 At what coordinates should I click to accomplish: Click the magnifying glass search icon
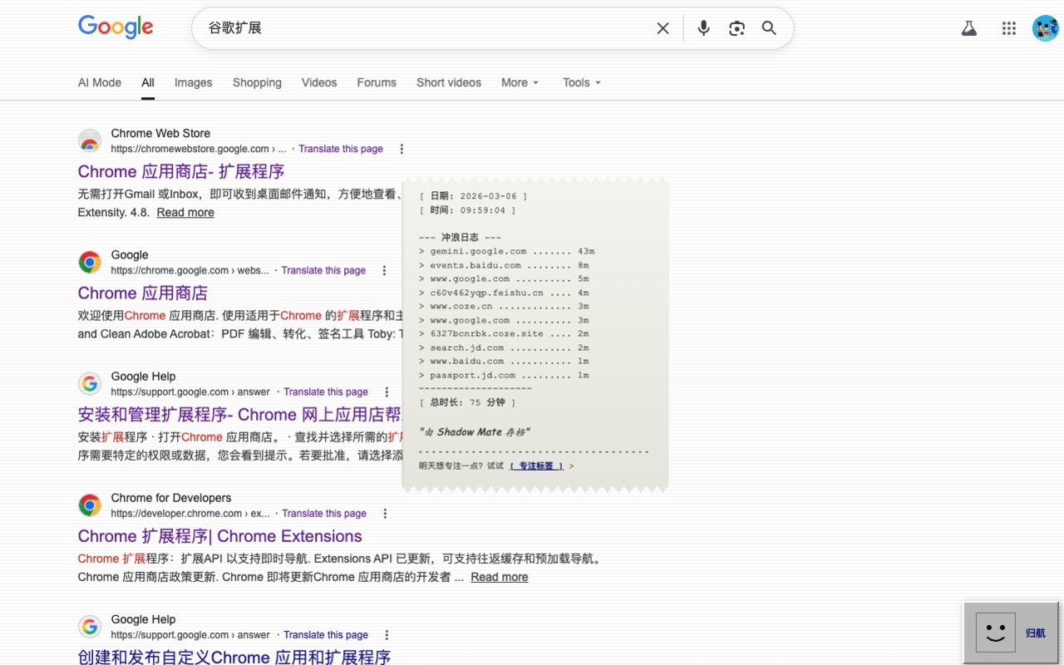(770, 28)
